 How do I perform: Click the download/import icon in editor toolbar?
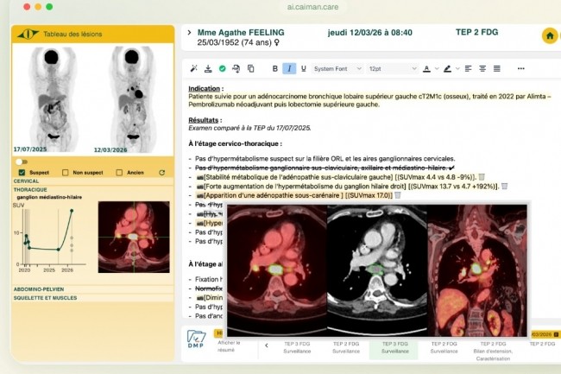[208, 68]
